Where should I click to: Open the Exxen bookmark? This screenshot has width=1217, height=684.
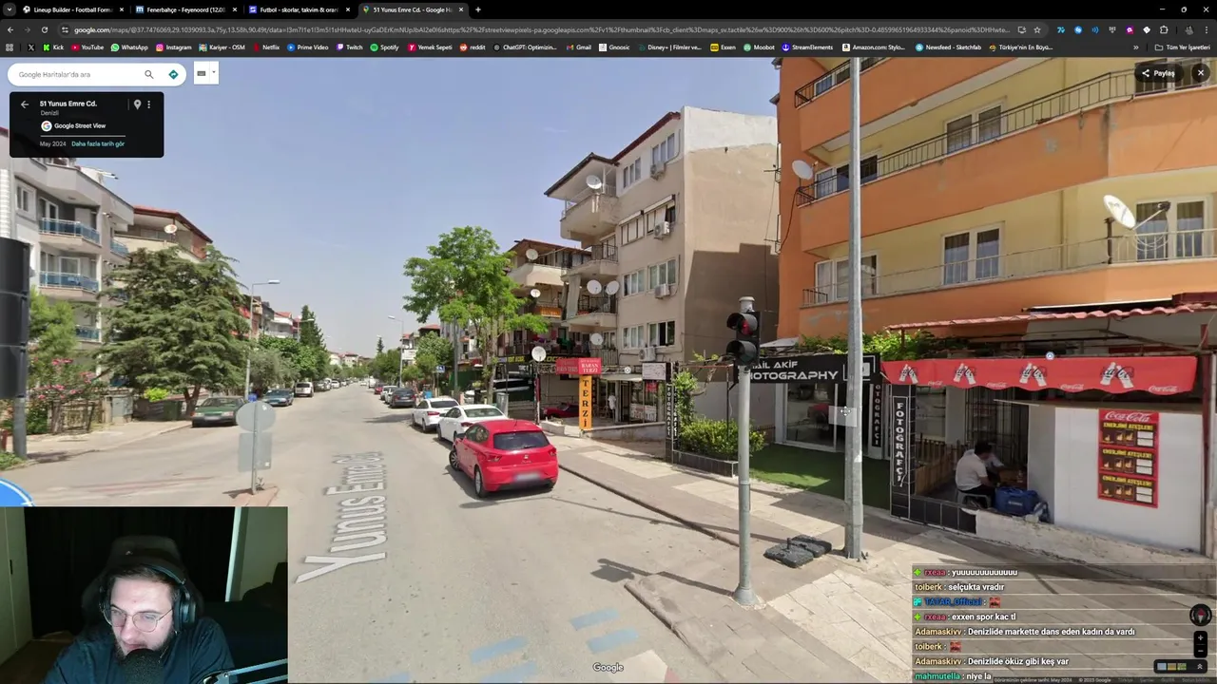(724, 47)
